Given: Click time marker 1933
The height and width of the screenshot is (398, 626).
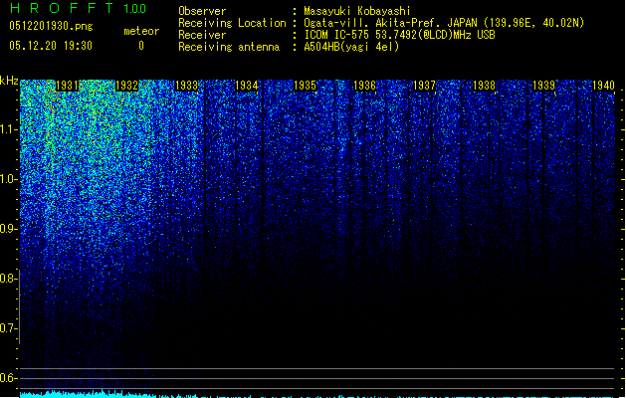Looking at the screenshot, I should coord(186,86).
